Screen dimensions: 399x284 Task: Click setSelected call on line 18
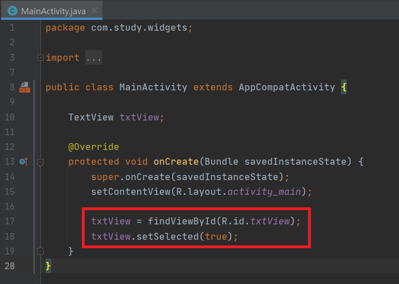(168, 236)
